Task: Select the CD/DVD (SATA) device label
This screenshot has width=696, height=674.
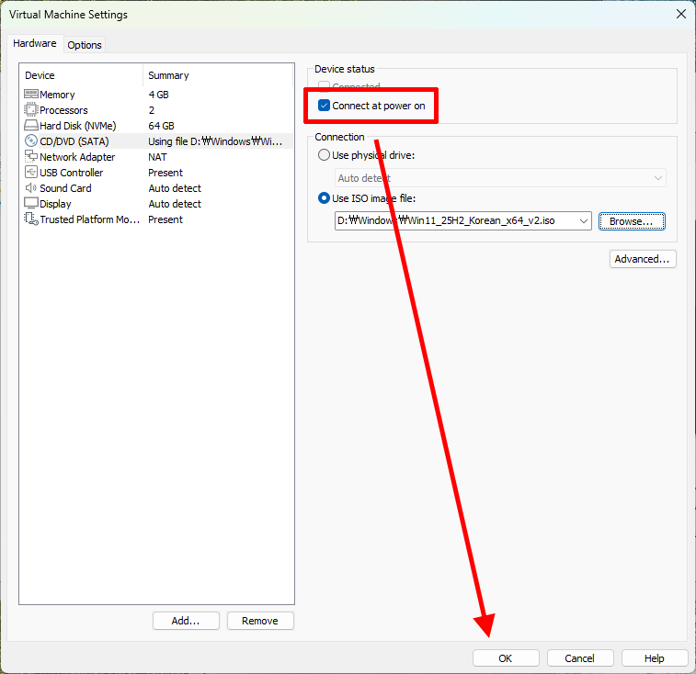Action: coord(74,141)
